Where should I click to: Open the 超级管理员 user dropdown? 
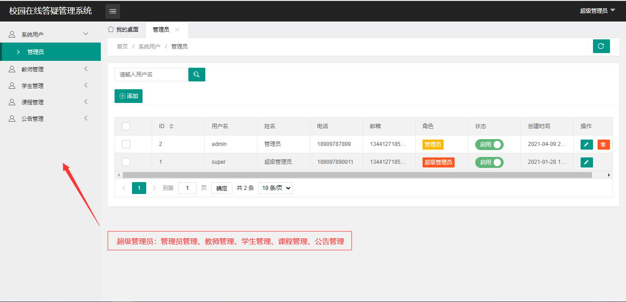click(x=597, y=11)
